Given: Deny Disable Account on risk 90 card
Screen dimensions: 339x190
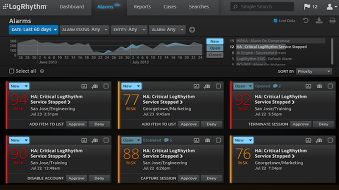Looking at the screenshot, I should 99,178.
